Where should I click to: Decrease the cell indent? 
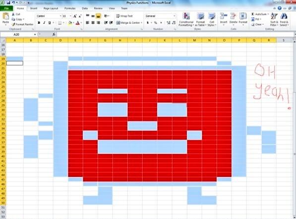(106, 23)
